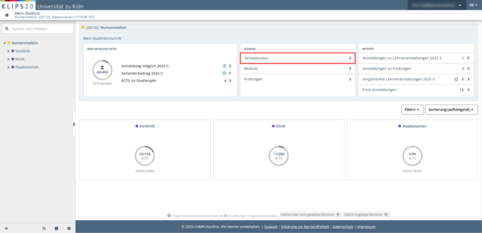Click the purple pentagon icon on Klinik card
Screen dimensions: 482x233
tap(273, 126)
